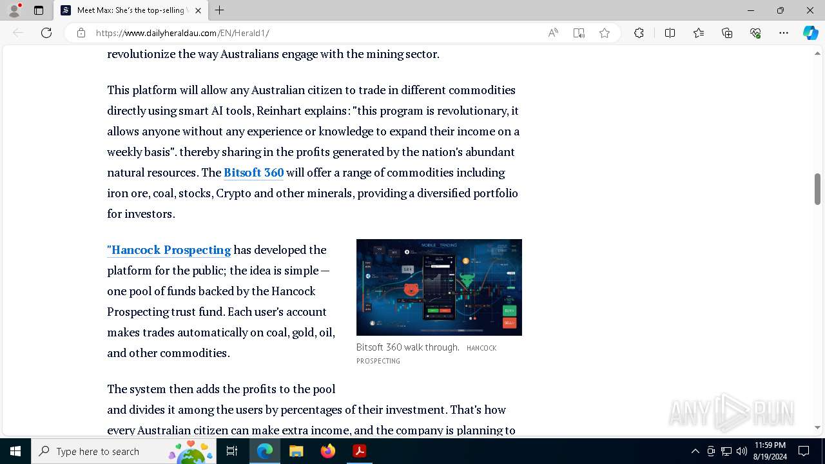Click the taskbar search box
The width and height of the screenshot is (825, 464).
(x=123, y=451)
